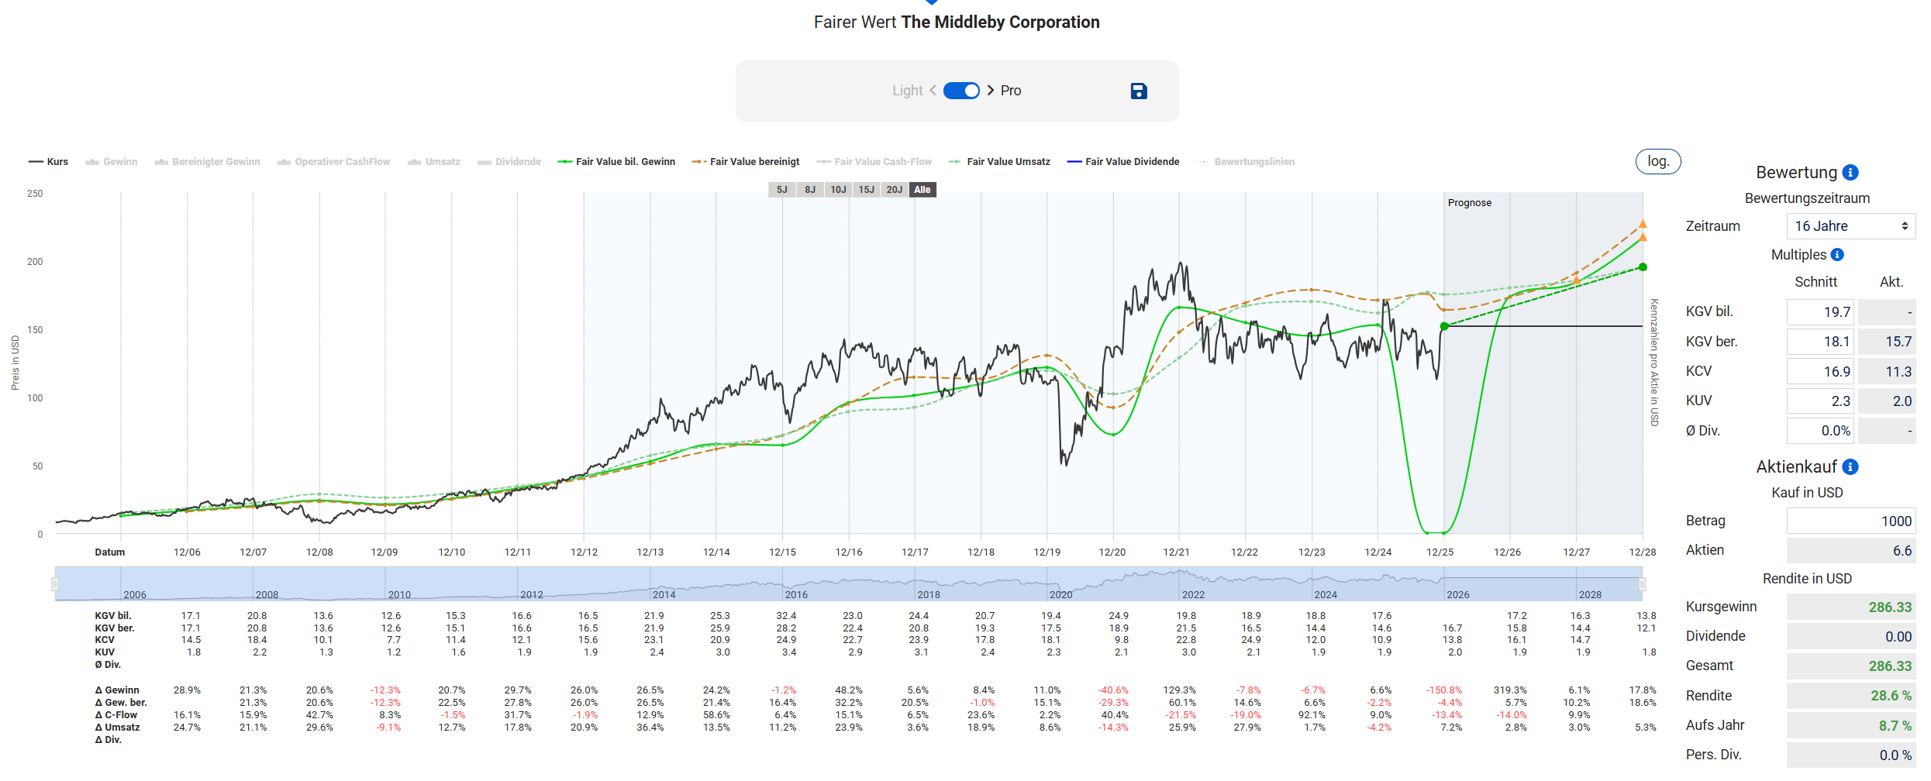Image resolution: width=1931 pixels, height=781 pixels.
Task: Select the 10J time range
Action: pyautogui.click(x=838, y=190)
